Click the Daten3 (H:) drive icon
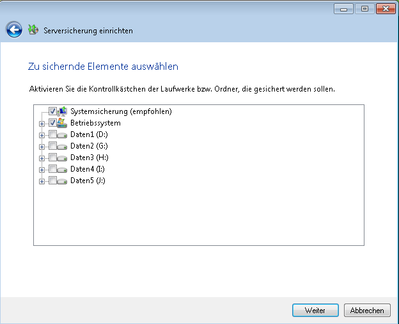399x324 pixels. (x=62, y=158)
